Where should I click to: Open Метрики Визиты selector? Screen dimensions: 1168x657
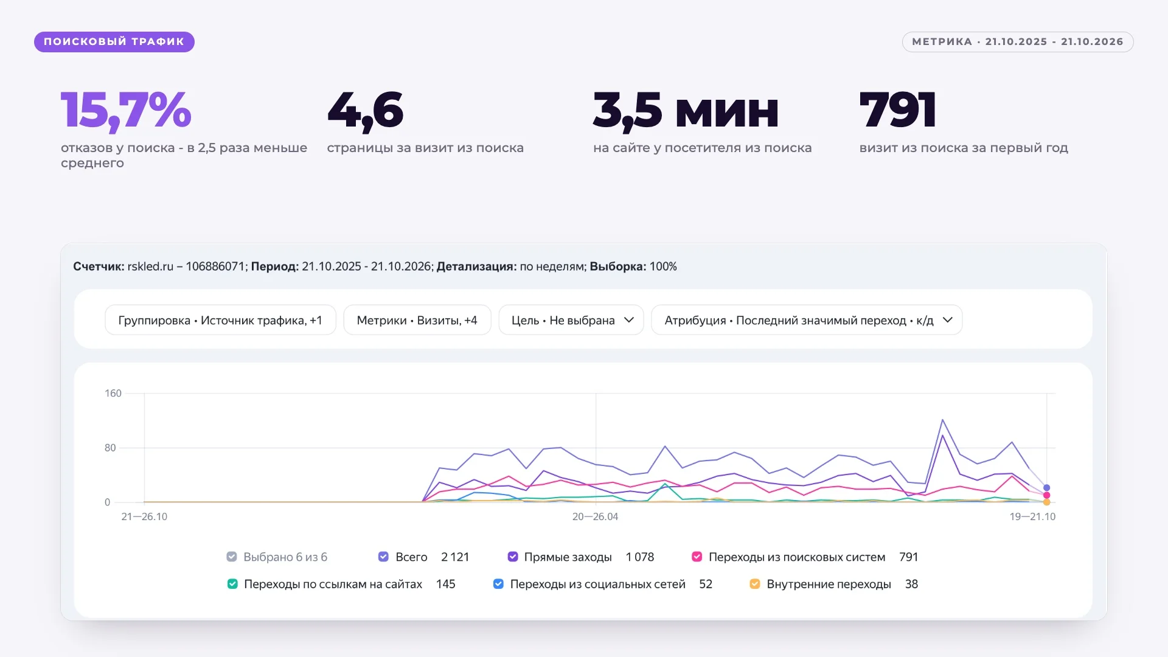tap(417, 320)
